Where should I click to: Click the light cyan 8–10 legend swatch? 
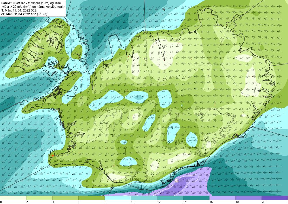pos(118,198)
